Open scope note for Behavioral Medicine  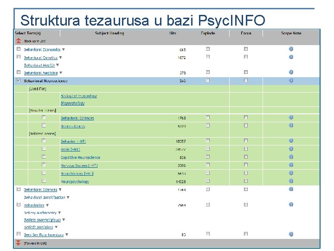point(291,72)
